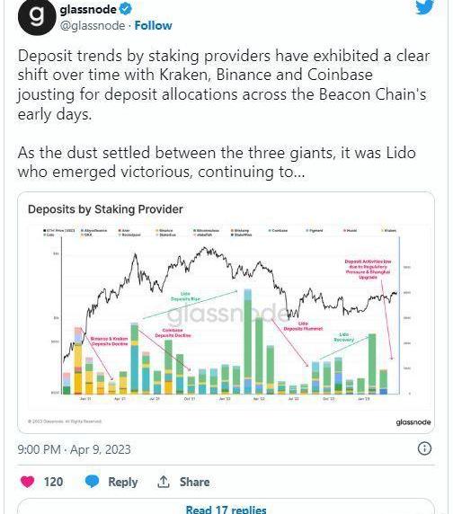Click the glassnode profile avatar
The height and width of the screenshot is (514, 453).
pos(37,16)
